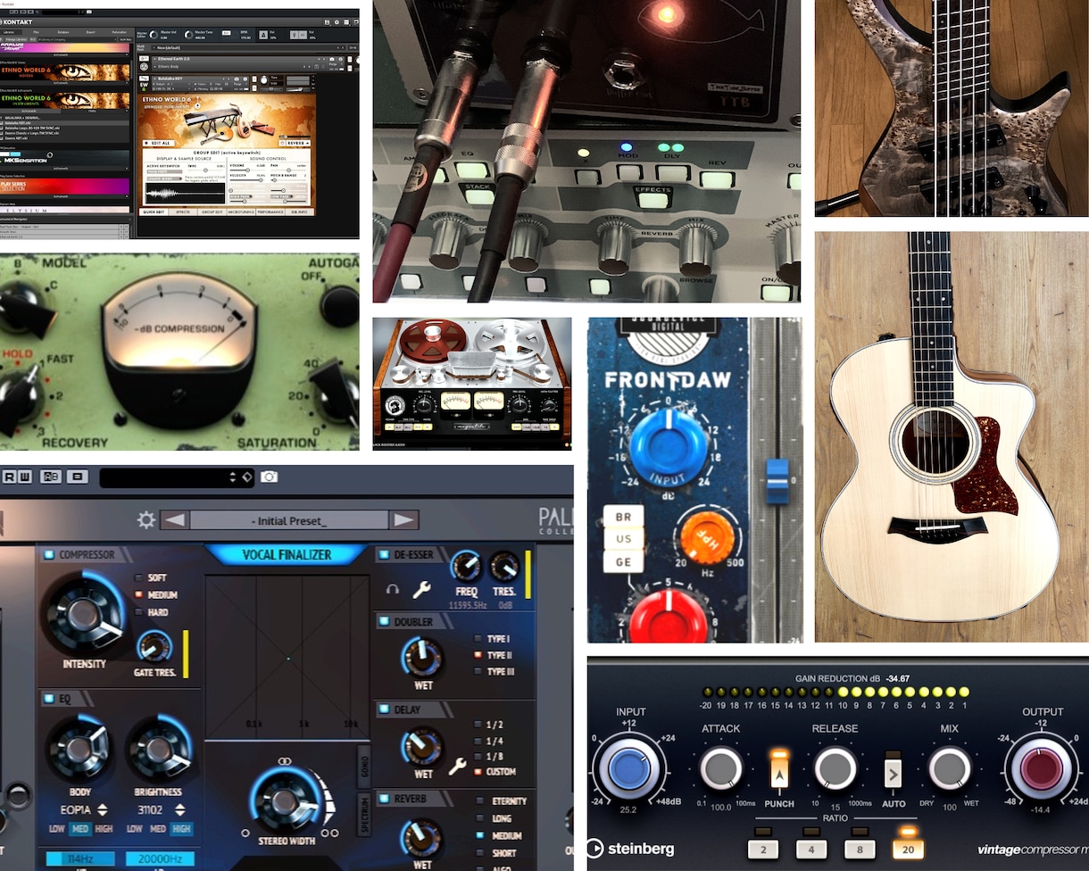Image resolution: width=1089 pixels, height=871 pixels.
Task: Toggle the EQ section power
Action: click(48, 698)
